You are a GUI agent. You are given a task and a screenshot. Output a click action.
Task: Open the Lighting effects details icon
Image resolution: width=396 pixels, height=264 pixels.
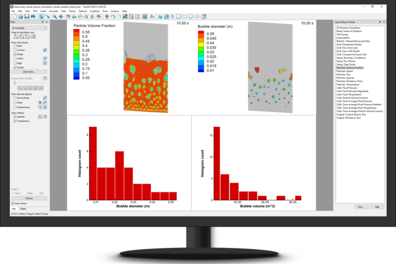[x=45, y=117]
